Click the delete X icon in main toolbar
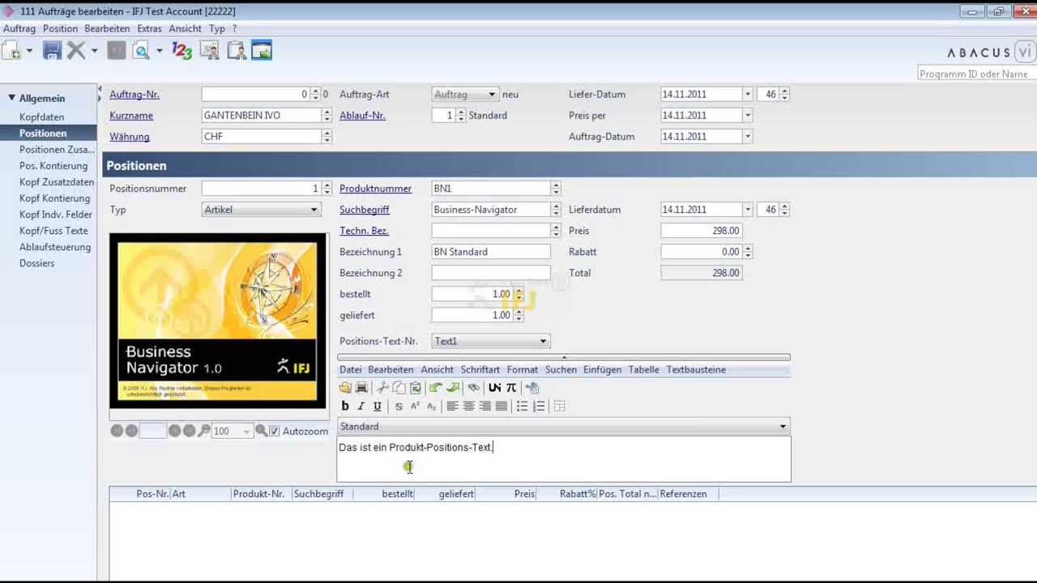 (x=76, y=51)
